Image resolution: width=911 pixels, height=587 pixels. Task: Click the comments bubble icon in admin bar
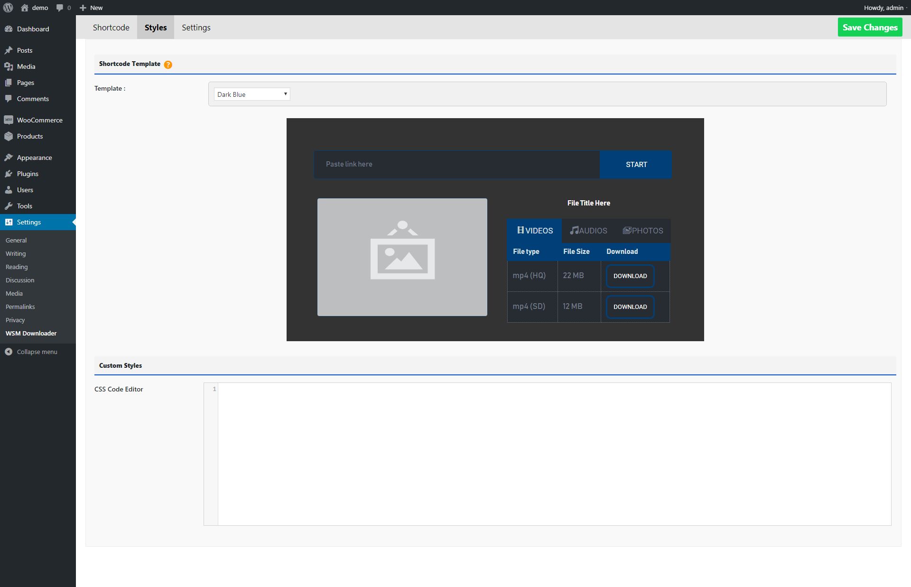coord(60,8)
